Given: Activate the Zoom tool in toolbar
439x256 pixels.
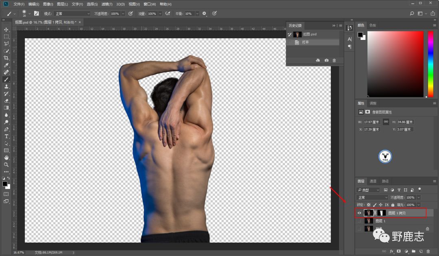Looking at the screenshot, I should (6, 164).
